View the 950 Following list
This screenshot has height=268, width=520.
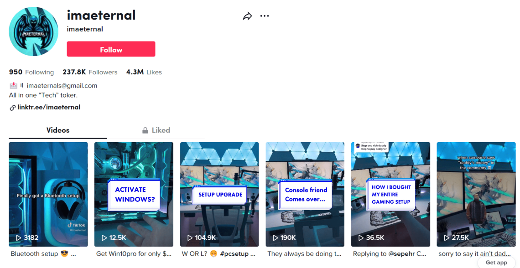pos(31,72)
